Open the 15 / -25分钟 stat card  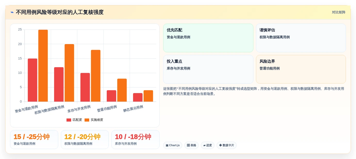coord(34,140)
